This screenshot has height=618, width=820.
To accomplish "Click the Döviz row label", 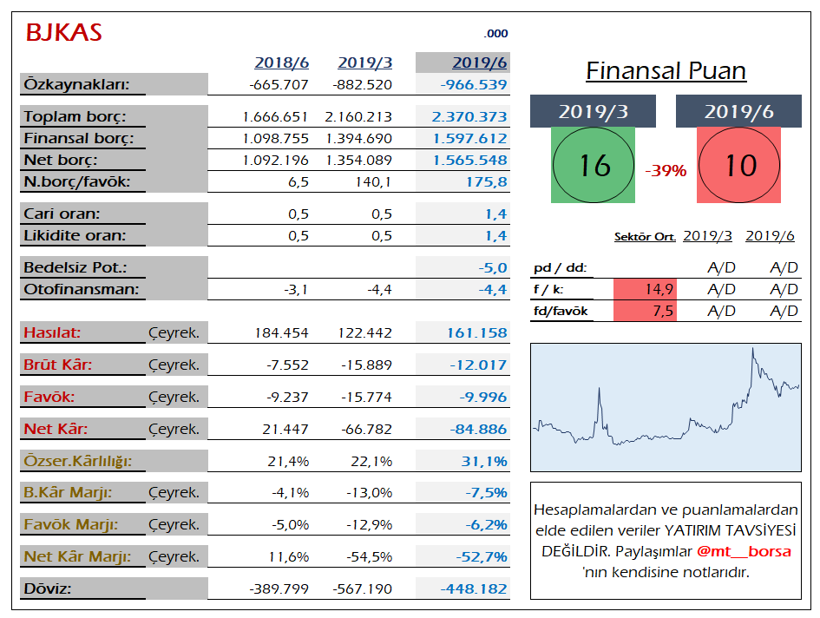I will coord(47,588).
